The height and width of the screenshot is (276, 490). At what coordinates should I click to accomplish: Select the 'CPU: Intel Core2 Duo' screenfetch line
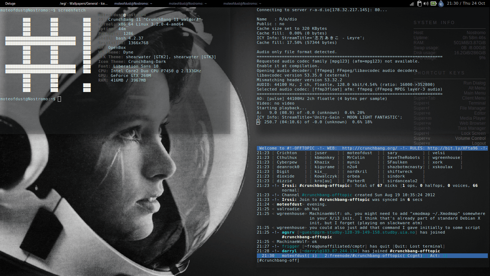click(150, 71)
